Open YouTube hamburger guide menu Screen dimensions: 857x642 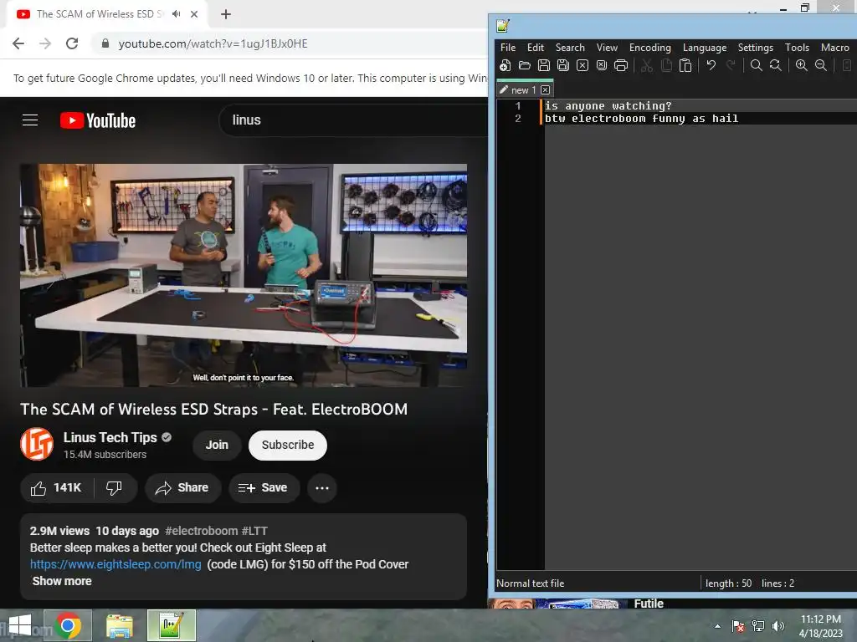tap(30, 120)
